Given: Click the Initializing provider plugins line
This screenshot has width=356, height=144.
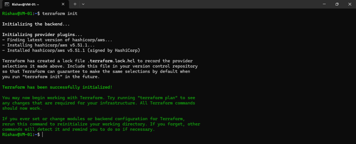Looking at the screenshot, I should pyautogui.click(x=42, y=35).
